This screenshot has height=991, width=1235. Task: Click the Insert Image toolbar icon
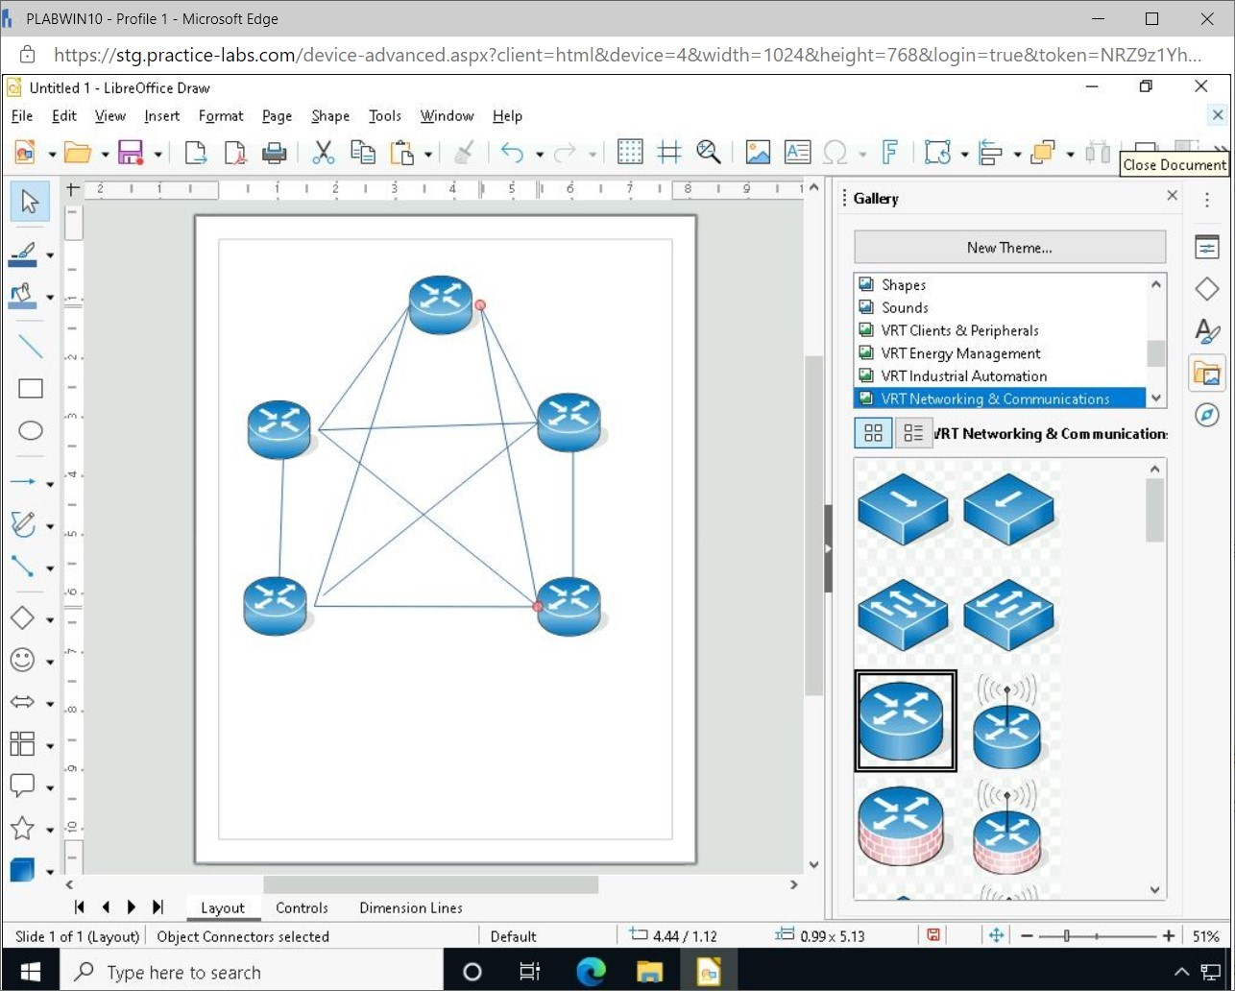[758, 152]
